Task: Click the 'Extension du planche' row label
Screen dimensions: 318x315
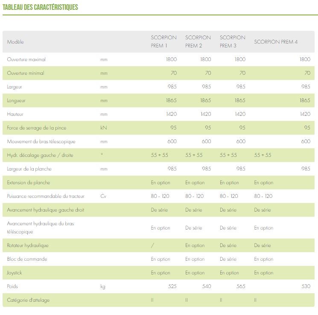Action: tap(29, 183)
